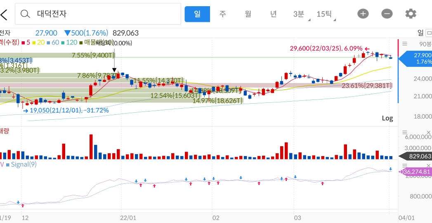Click the 7.55%[9,400T] volume profile label
Viewport: 432px width, 223px height.
click(93, 55)
